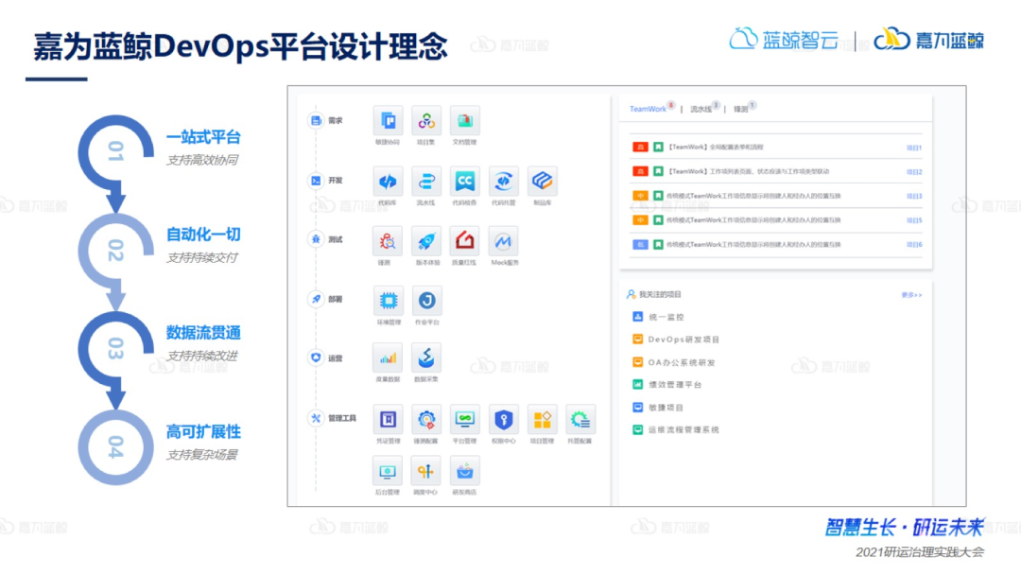Open the 项目集 app icon
The width and height of the screenshot is (1021, 575).
click(425, 121)
